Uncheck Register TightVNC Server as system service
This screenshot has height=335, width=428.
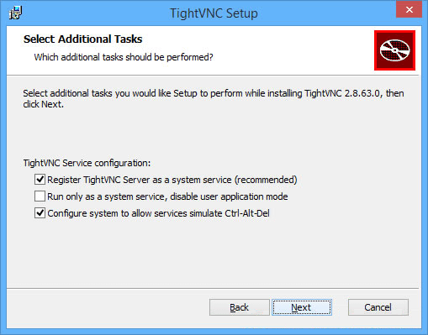40,180
